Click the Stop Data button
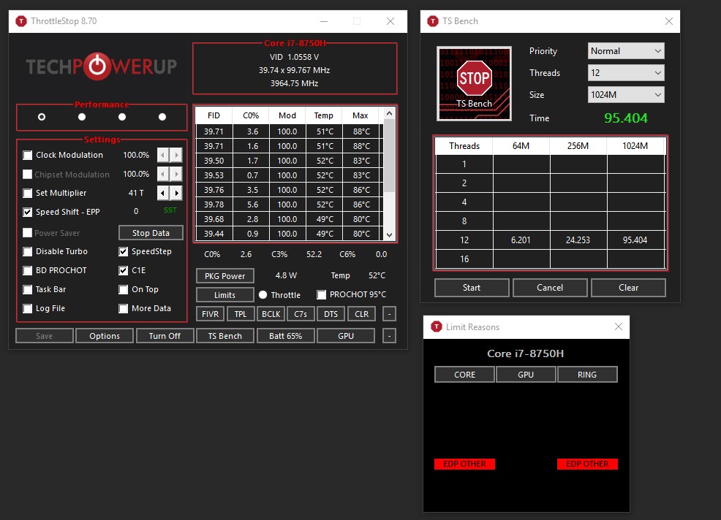Image resolution: width=721 pixels, height=520 pixels. [x=151, y=233]
